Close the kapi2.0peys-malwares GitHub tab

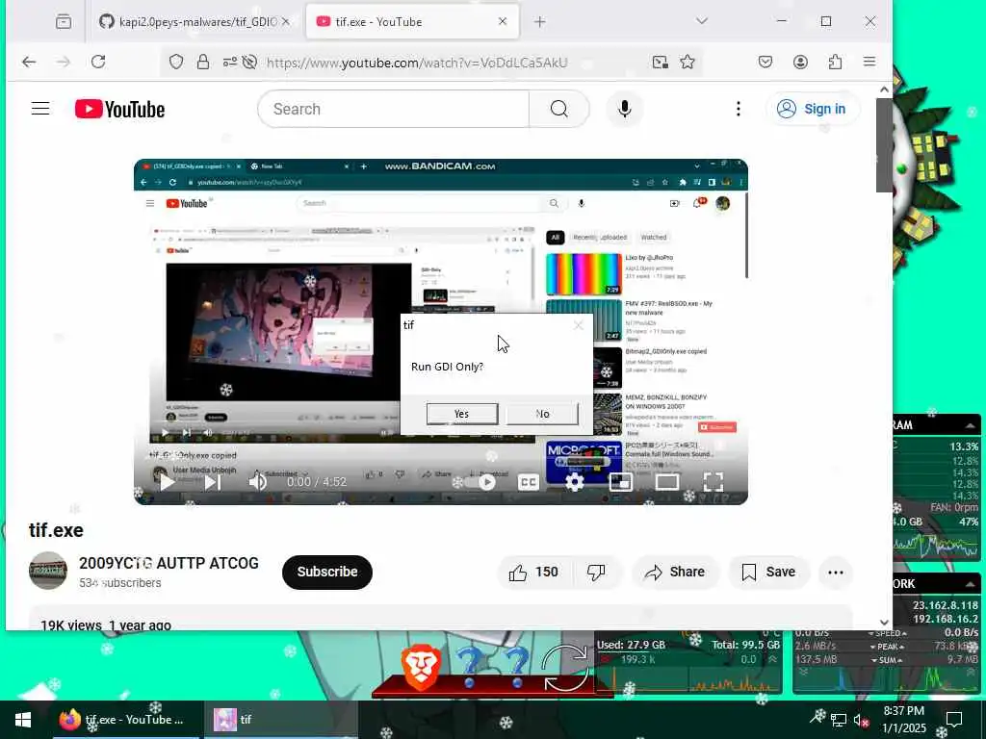pos(285,22)
